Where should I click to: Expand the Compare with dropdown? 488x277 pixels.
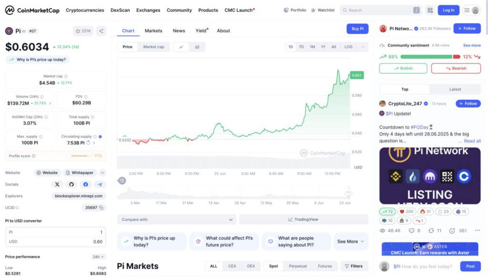point(176,219)
